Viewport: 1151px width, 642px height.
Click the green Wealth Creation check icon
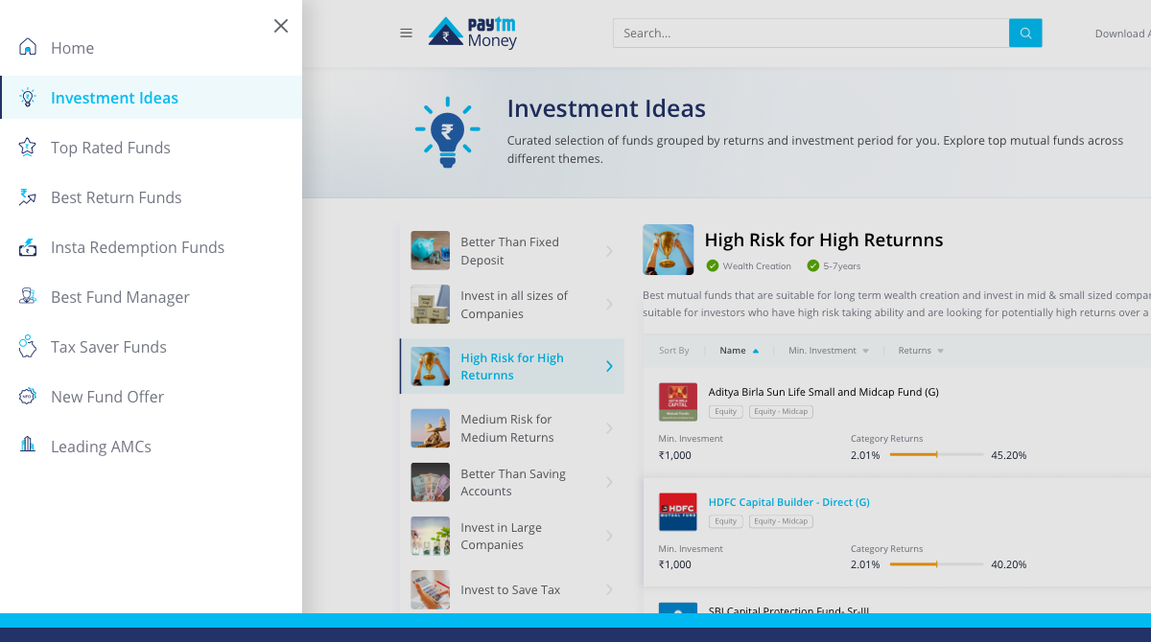tap(713, 265)
